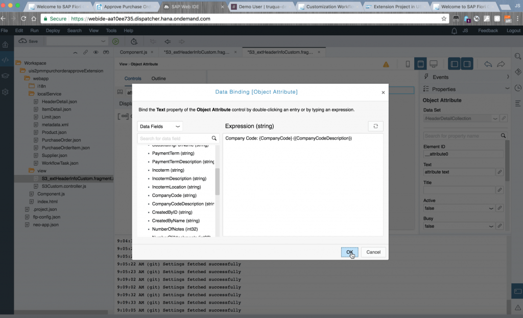Open the Edit menu

19,30
